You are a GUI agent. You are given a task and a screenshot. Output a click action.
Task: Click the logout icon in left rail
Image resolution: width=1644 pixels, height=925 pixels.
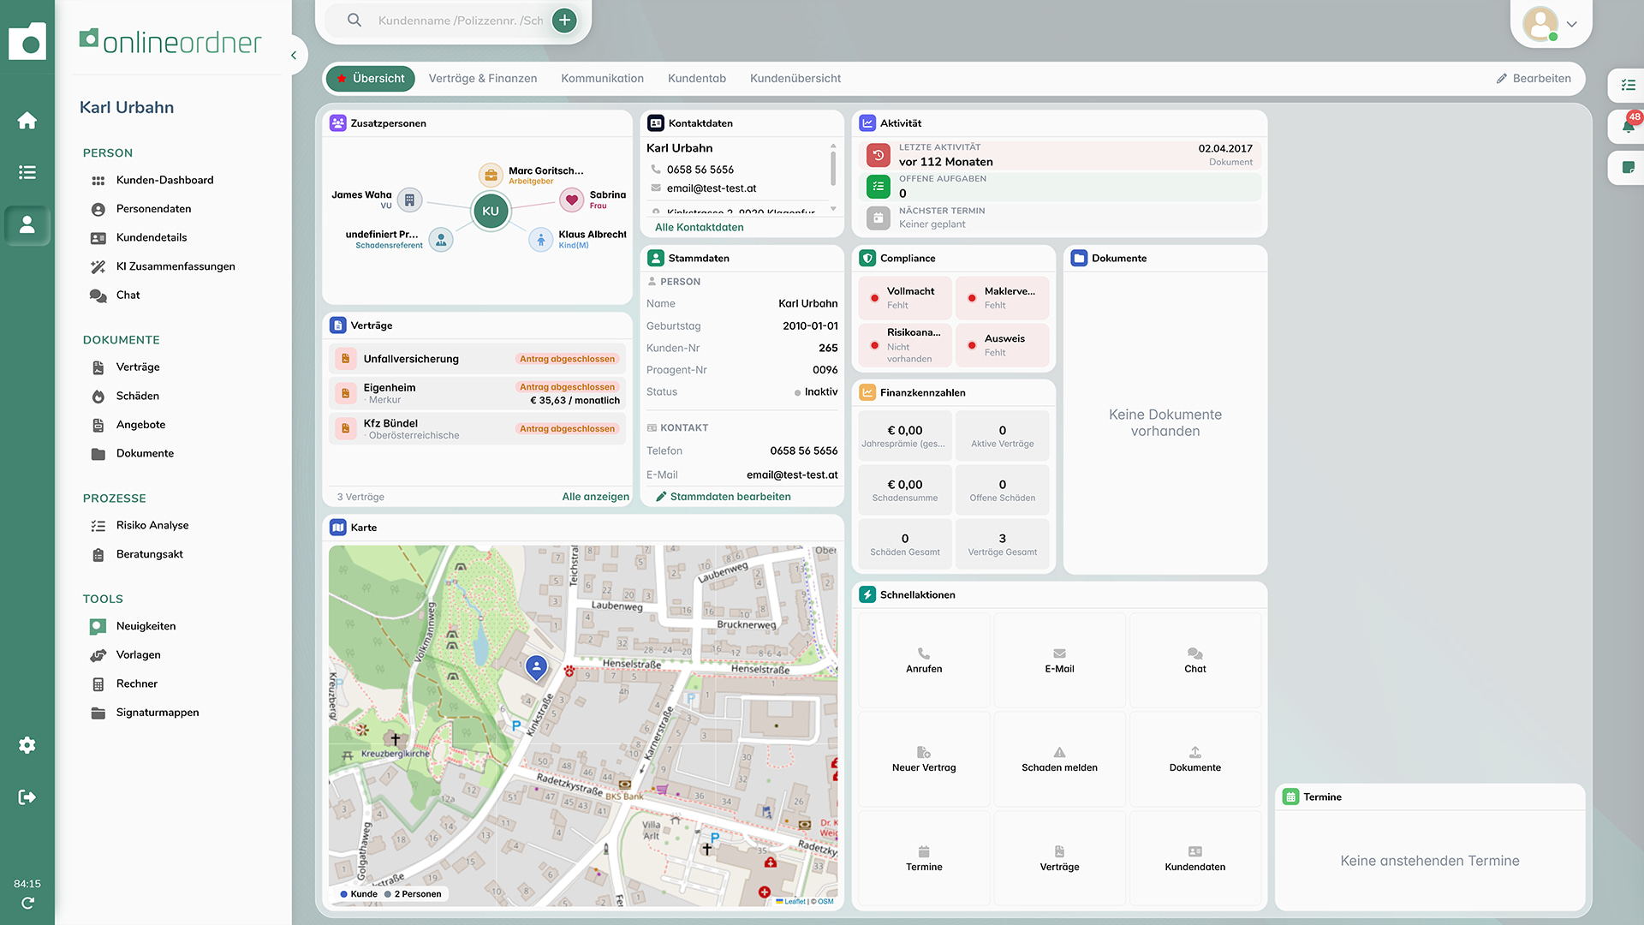tap(27, 797)
